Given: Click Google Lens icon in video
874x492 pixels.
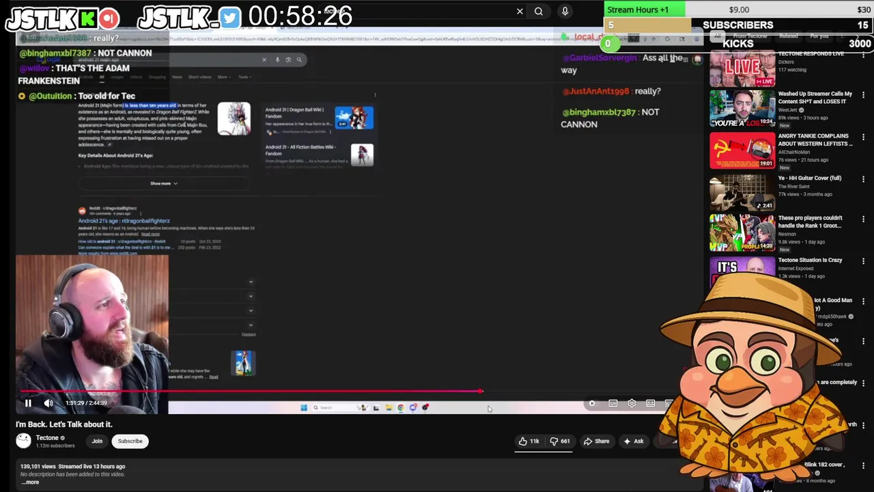Looking at the screenshot, I should (x=288, y=59).
